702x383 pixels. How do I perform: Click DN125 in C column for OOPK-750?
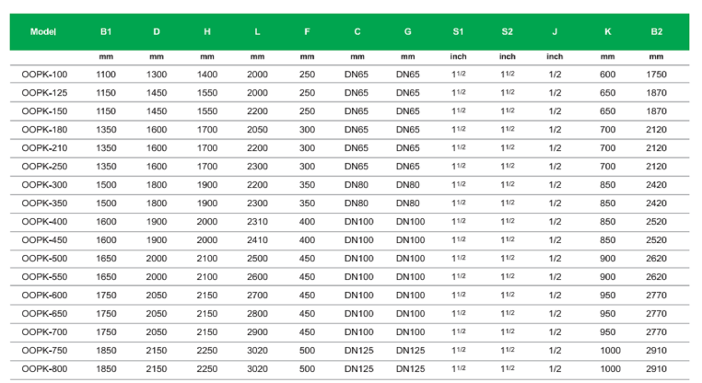(358, 351)
